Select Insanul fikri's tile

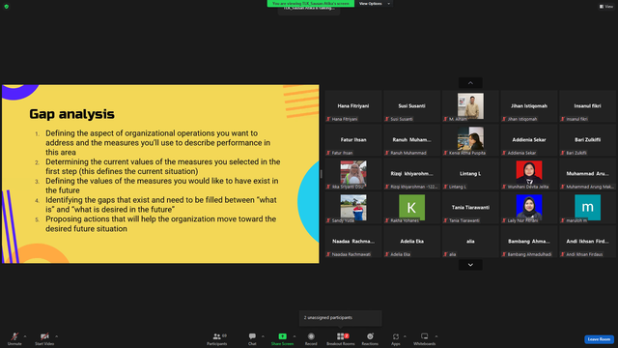587,106
